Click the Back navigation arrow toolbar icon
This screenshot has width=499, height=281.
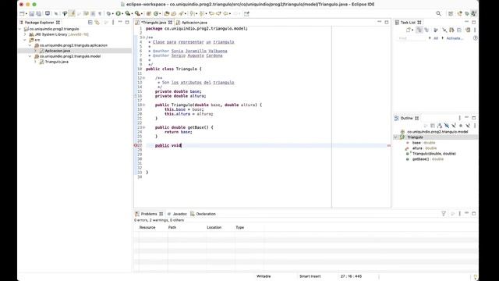[226, 14]
